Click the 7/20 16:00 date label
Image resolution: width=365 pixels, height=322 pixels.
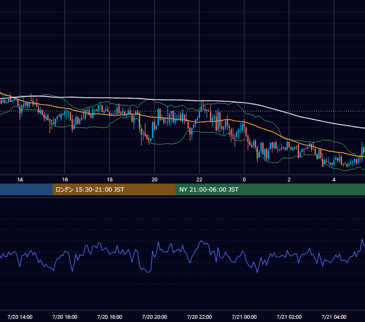coord(65,317)
